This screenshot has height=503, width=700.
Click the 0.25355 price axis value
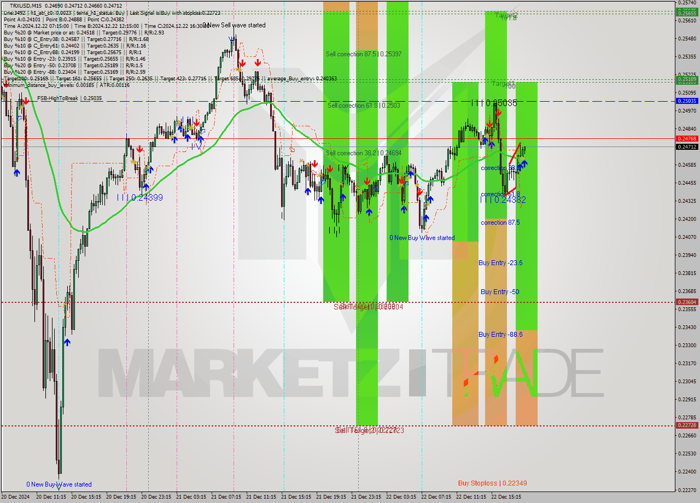[x=687, y=56]
